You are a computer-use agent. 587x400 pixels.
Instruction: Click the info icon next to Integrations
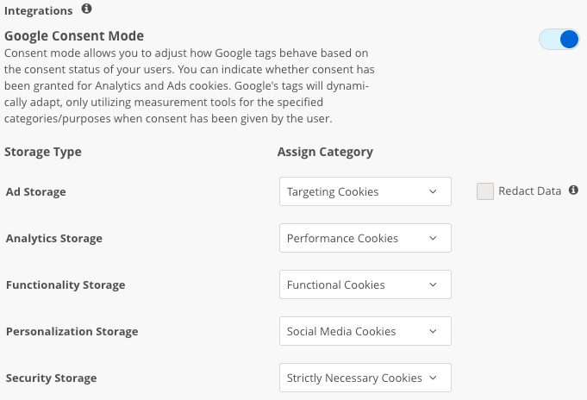click(x=86, y=9)
